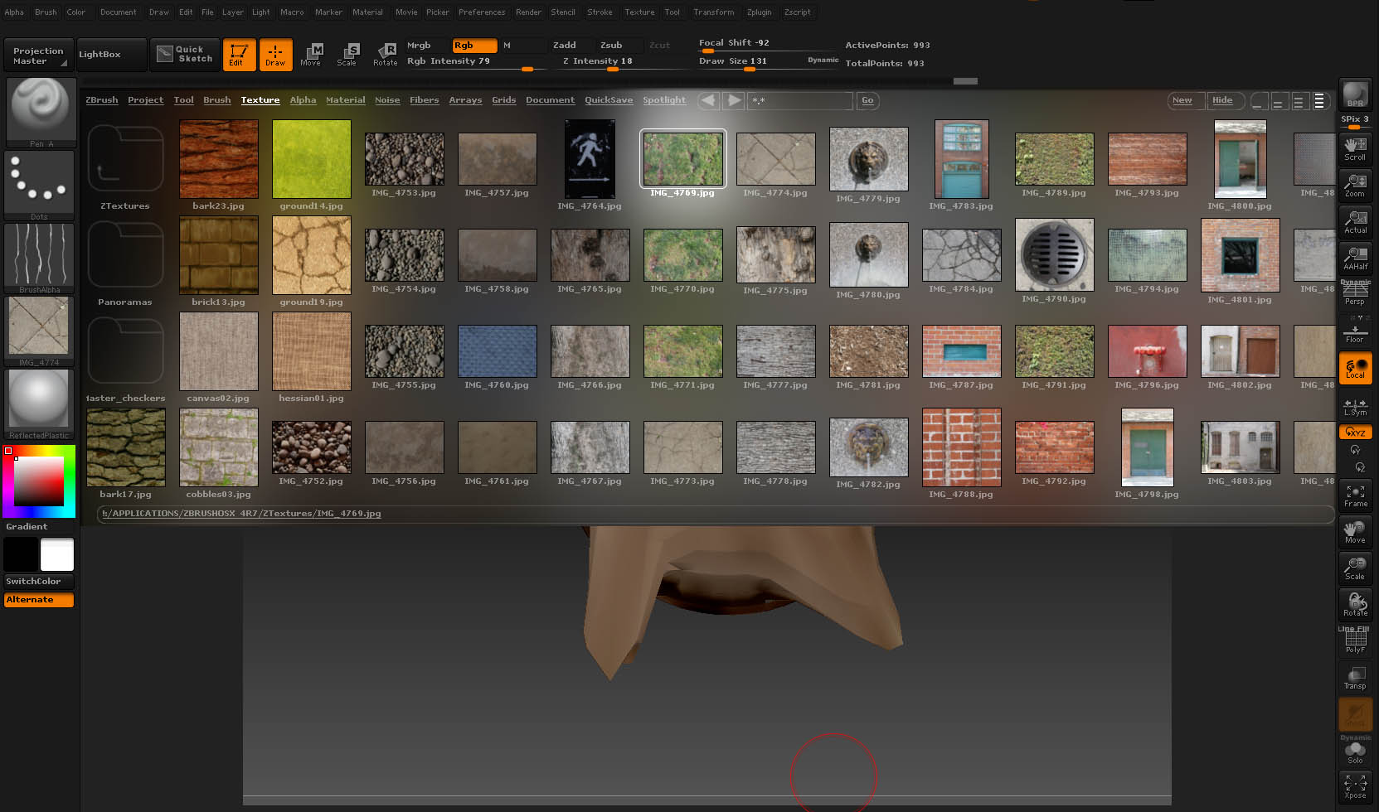1379x812 pixels.
Task: Select the Scale tool in top toolbar
Action: [347, 55]
